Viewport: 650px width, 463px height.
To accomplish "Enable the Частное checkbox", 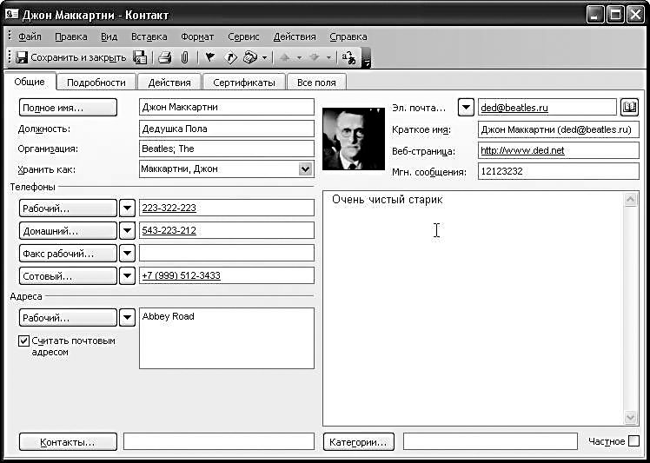I will 633,441.
